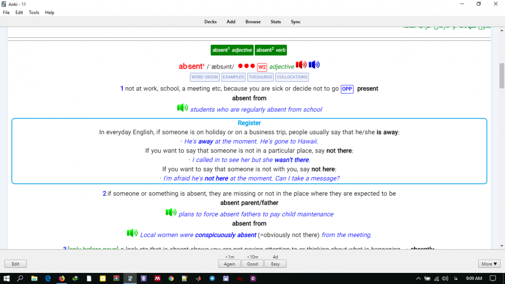Image resolution: width=505 pixels, height=284 pixels.
Task: Open the yellow media player taskbar icon
Action: coord(103,278)
